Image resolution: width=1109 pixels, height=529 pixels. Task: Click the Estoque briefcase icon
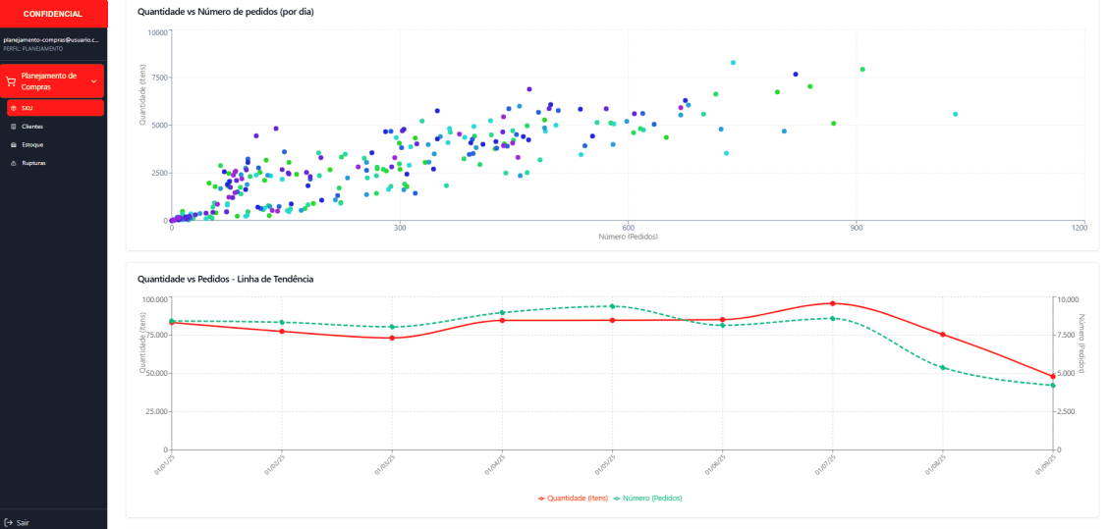13,144
